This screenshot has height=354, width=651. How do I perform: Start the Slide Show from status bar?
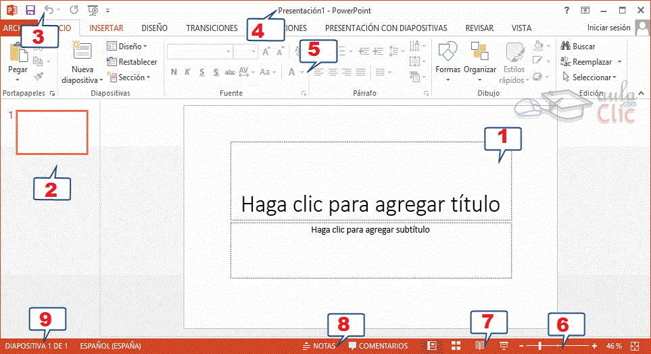[x=504, y=346]
